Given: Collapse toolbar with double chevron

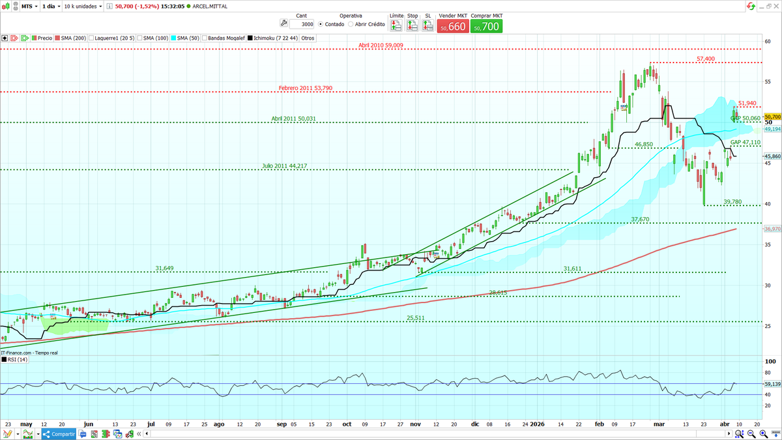Looking at the screenshot, I should pyautogui.click(x=139, y=434).
